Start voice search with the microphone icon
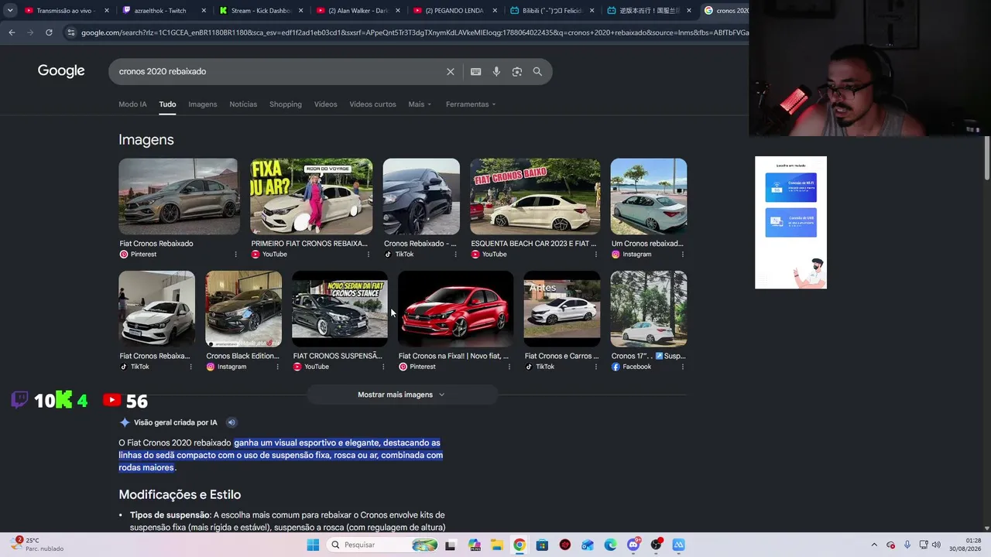The image size is (991, 557). pos(496,71)
